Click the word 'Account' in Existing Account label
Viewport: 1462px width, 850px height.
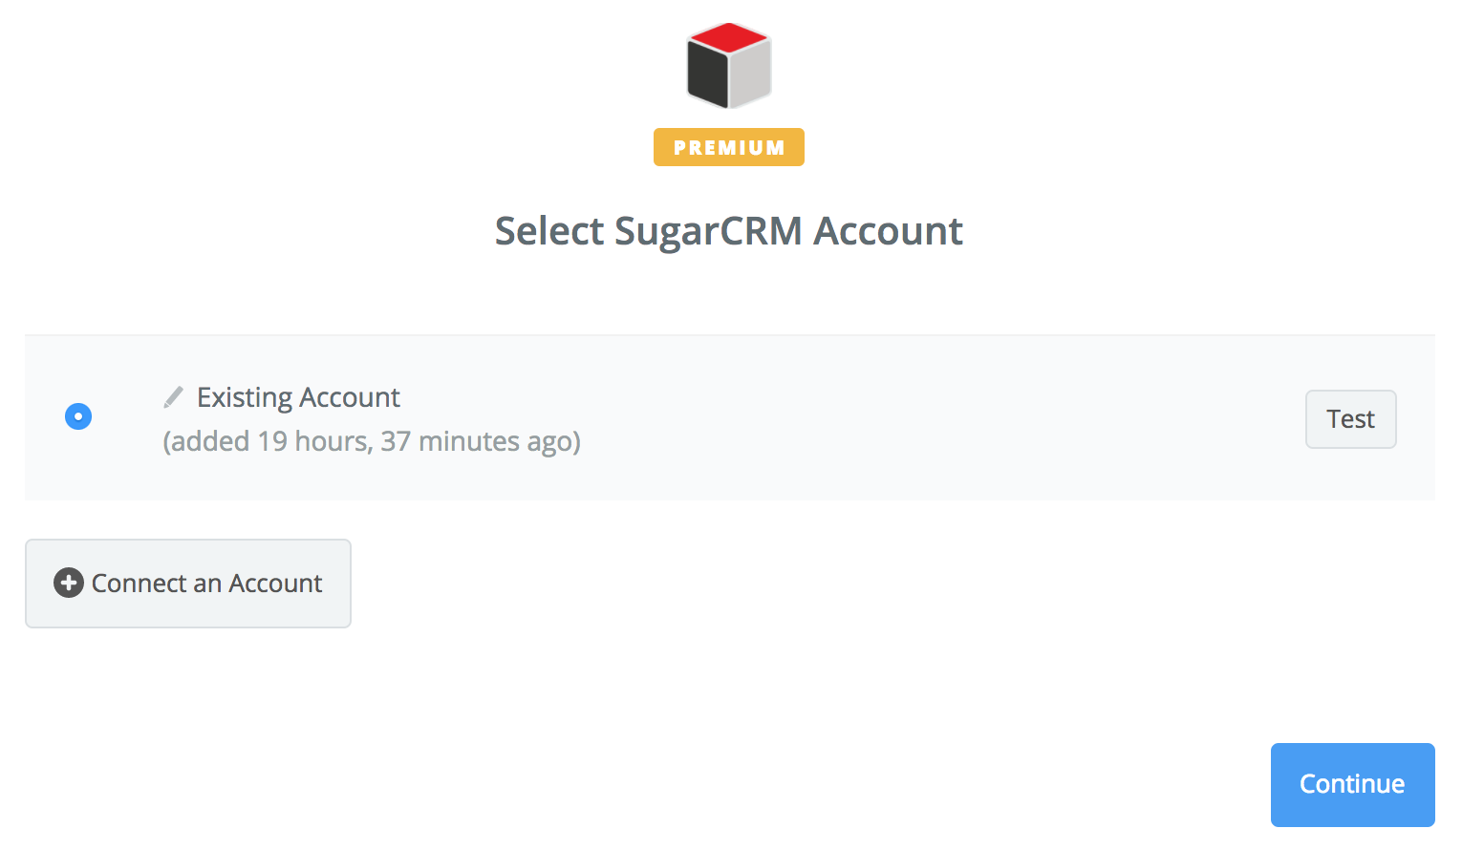click(351, 397)
